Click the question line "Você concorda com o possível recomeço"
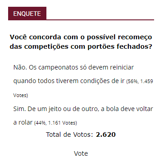164x167 pixels. pos(81,37)
